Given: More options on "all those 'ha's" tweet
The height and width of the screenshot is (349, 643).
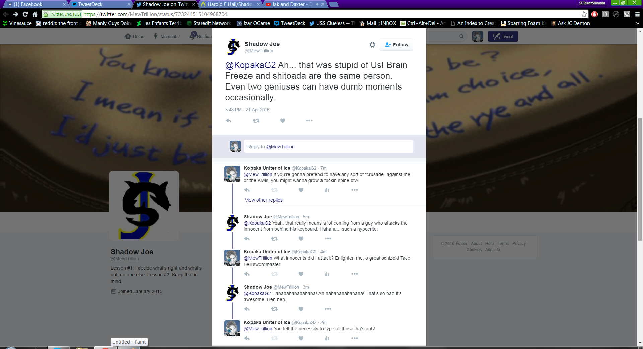Looking at the screenshot, I should (355, 338).
